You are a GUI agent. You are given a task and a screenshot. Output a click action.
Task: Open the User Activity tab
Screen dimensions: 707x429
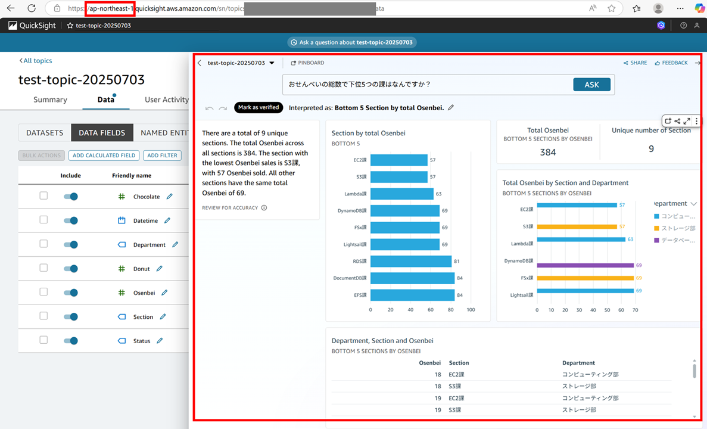click(x=166, y=100)
